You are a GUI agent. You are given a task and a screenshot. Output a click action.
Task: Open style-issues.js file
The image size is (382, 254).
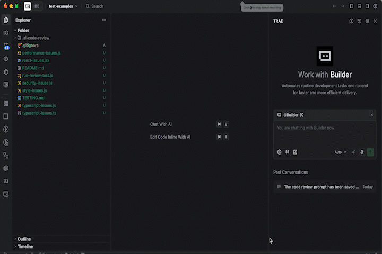34,90
